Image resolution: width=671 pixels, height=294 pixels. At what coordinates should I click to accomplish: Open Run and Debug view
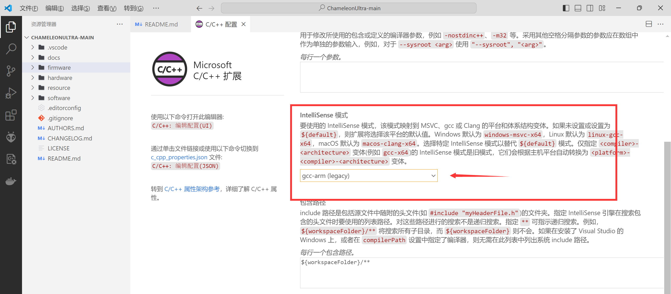coord(11,93)
